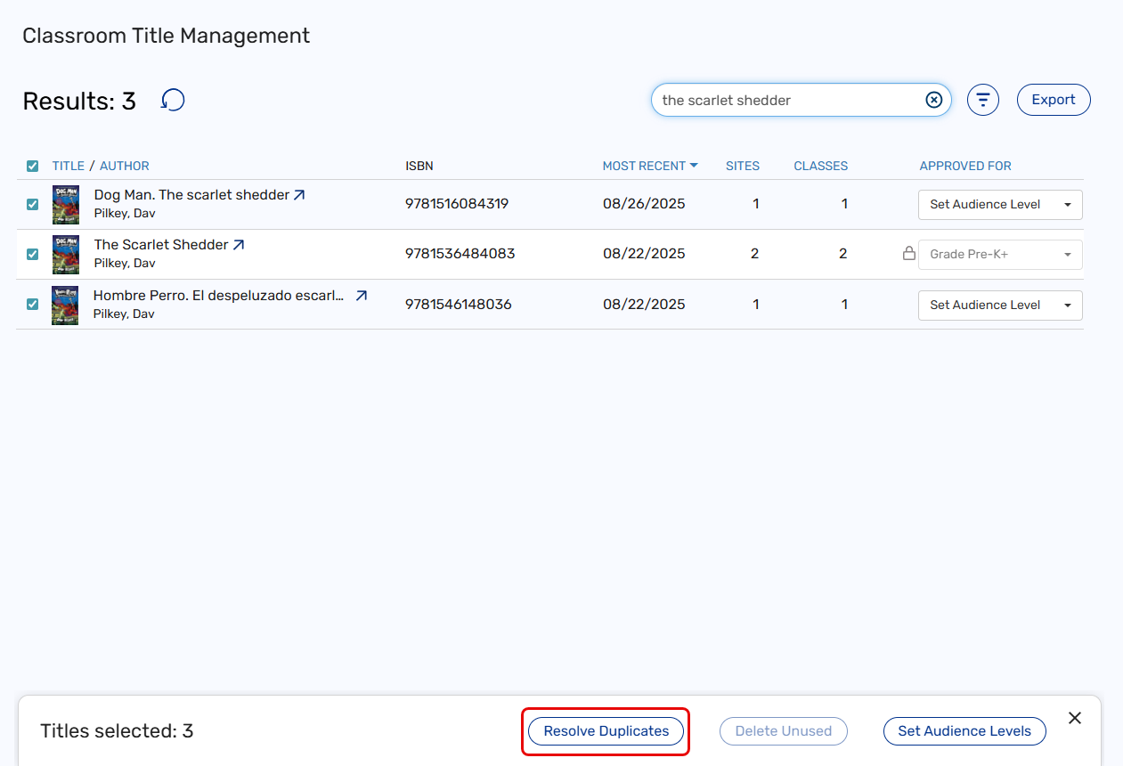Open the filter options icon
The image size is (1123, 766).
click(983, 100)
